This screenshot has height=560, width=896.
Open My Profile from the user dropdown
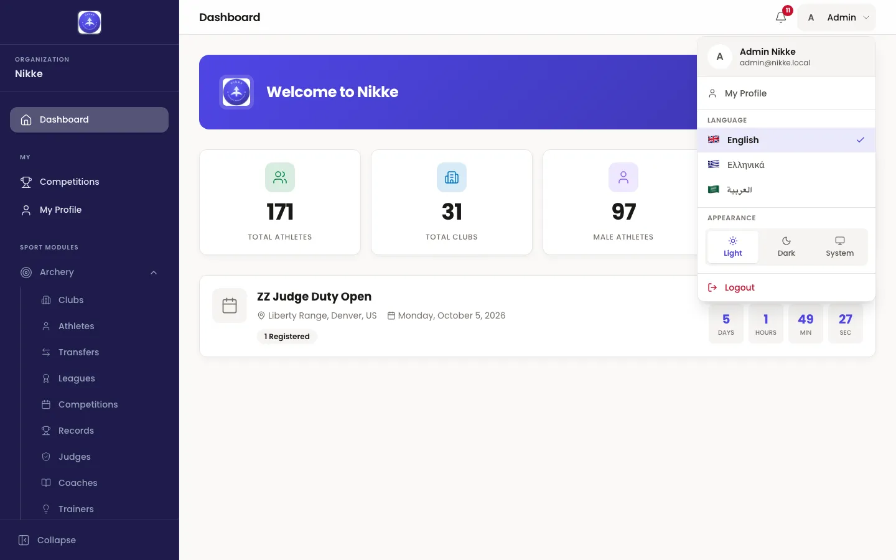click(x=786, y=93)
